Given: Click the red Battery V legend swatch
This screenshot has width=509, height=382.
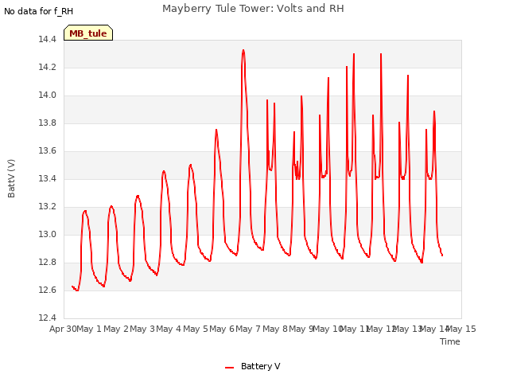Looking at the screenshot, I should (x=229, y=368).
